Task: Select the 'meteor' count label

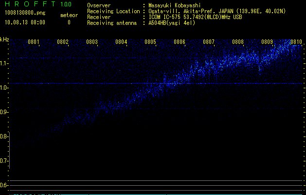Action: point(69,15)
